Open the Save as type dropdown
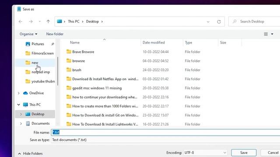 pos(165,140)
